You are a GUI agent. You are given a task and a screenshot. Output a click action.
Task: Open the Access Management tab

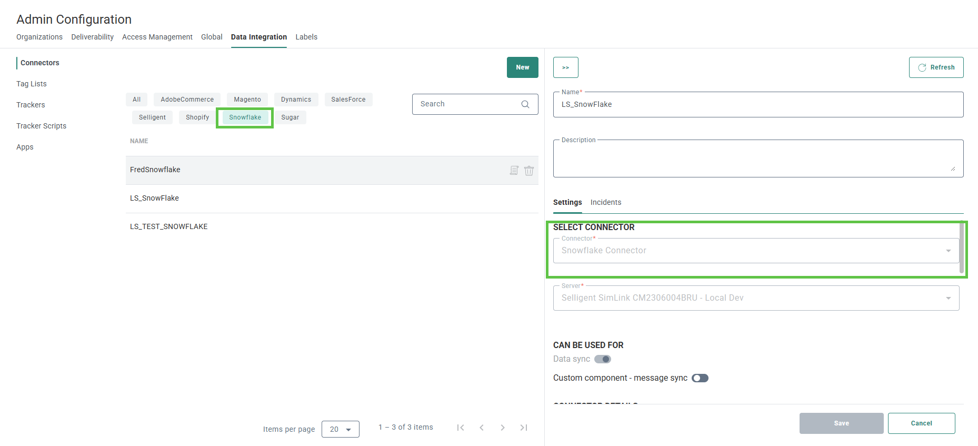157,37
